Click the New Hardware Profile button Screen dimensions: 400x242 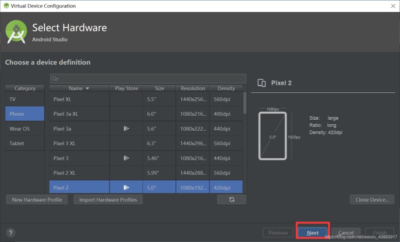[37, 200]
